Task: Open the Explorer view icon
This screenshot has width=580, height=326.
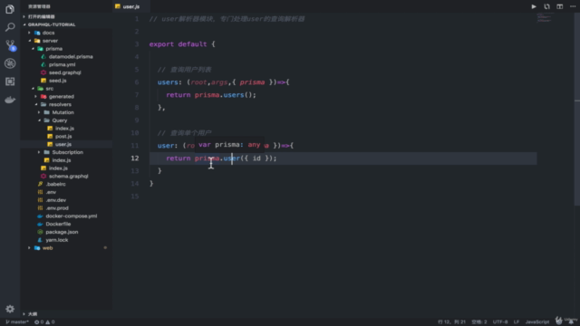Action: (10, 9)
